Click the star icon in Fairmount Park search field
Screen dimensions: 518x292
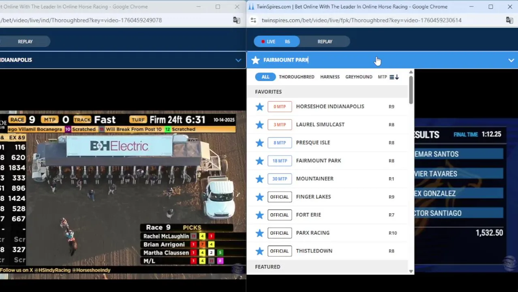tap(255, 60)
